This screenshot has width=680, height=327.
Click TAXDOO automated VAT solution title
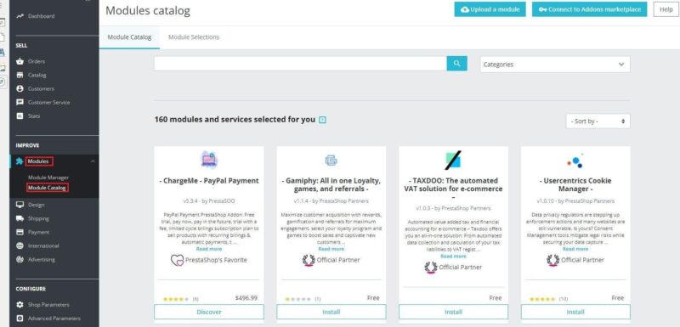pos(453,189)
